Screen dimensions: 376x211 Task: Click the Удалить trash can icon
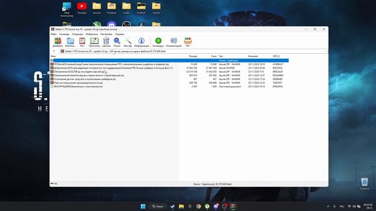pyautogui.click(x=106, y=42)
